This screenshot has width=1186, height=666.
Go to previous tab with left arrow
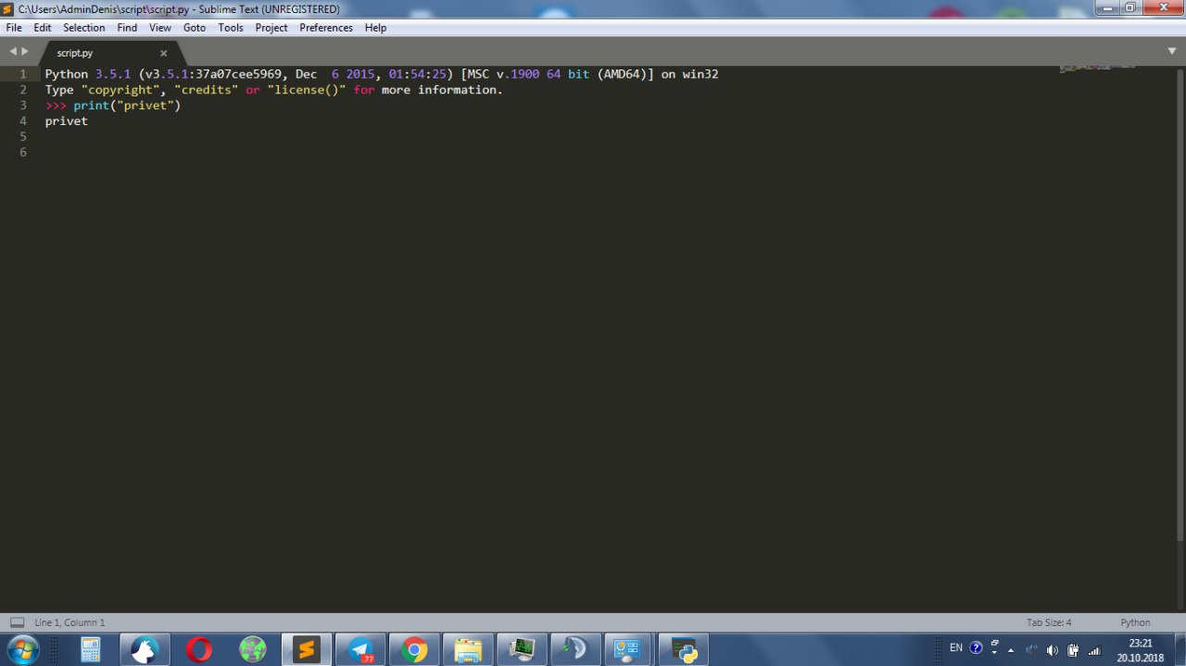pyautogui.click(x=13, y=51)
